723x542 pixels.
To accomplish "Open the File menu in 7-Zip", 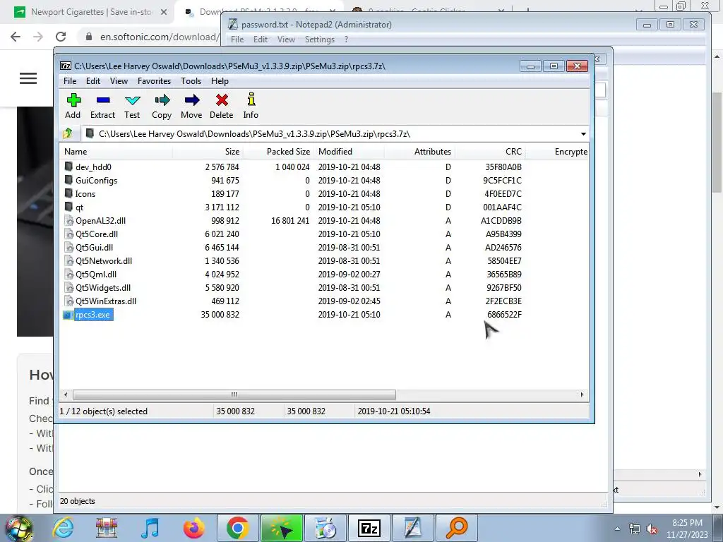I will point(70,81).
